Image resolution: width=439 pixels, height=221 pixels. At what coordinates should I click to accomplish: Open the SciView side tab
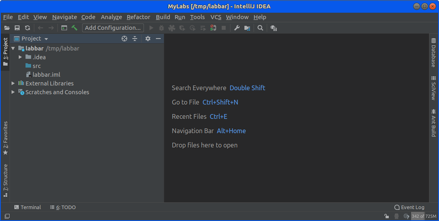click(x=433, y=88)
